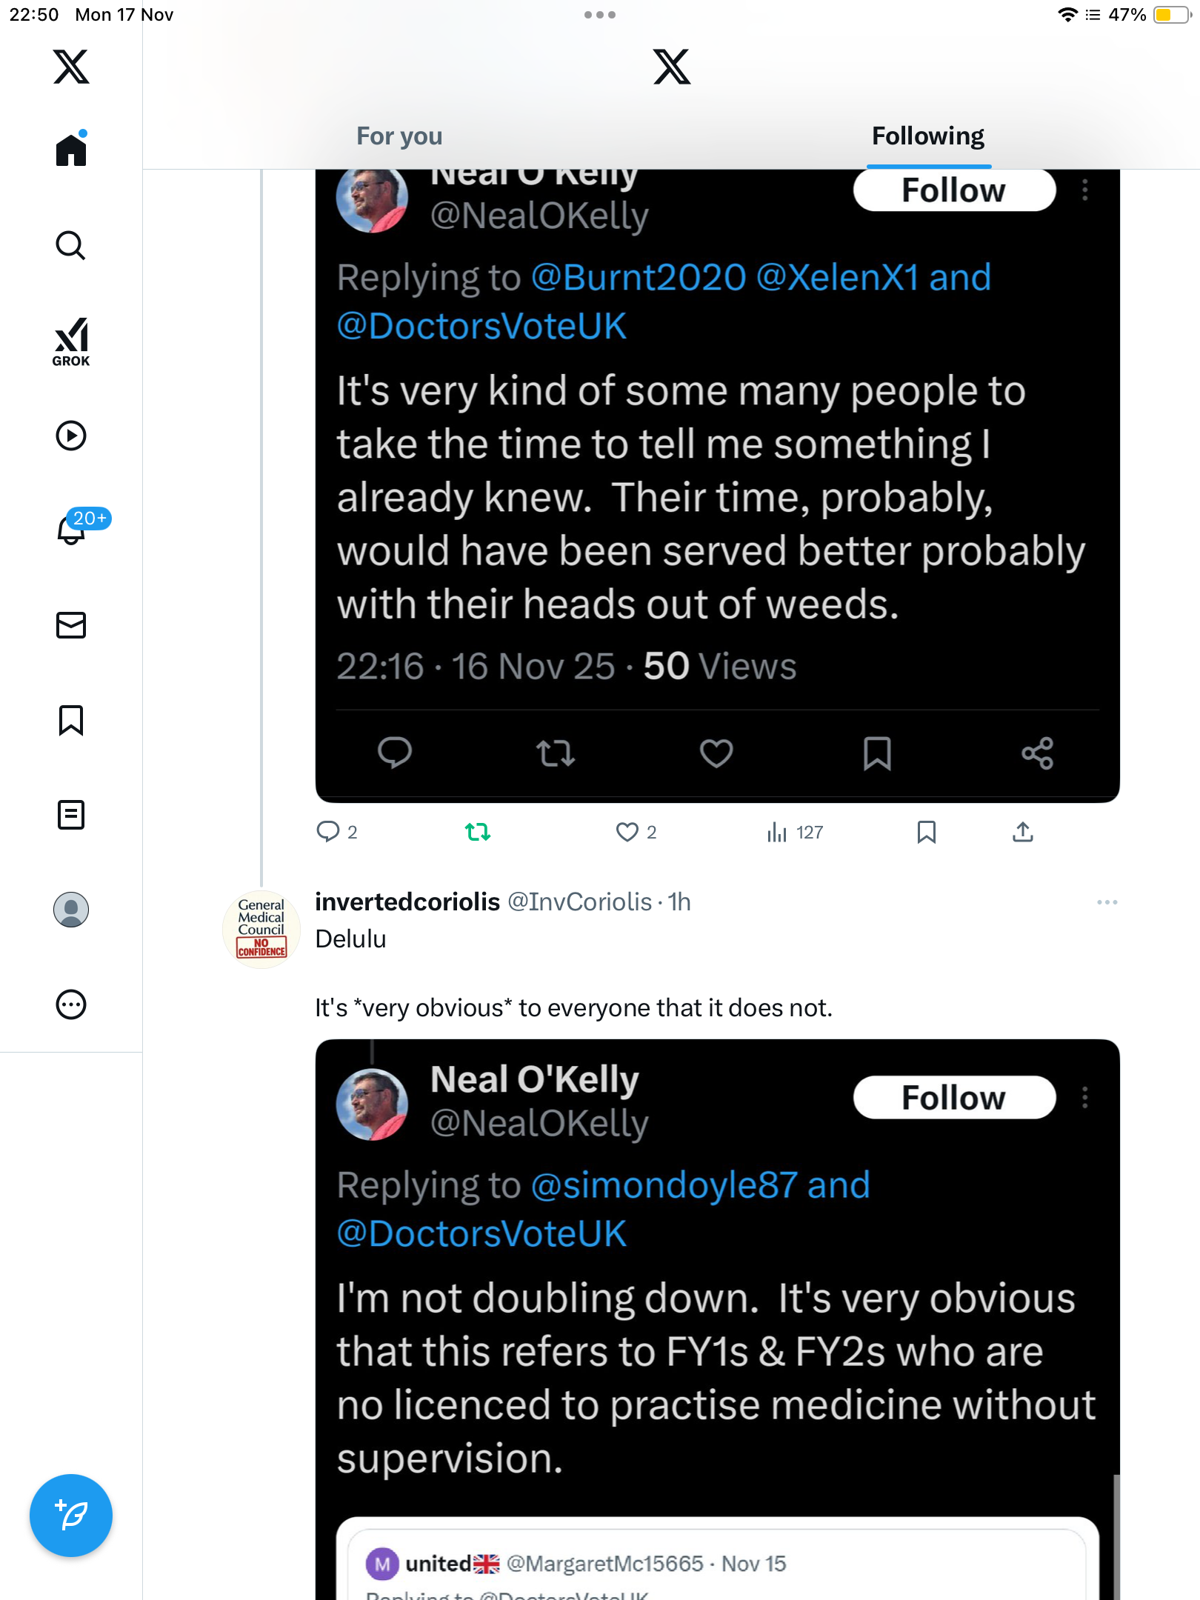The image size is (1200, 1600).
Task: Open the Grok assistant icon
Action: (x=71, y=341)
